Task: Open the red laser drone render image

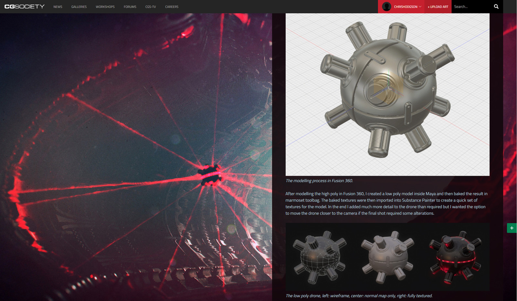Action: pyautogui.click(x=136, y=157)
